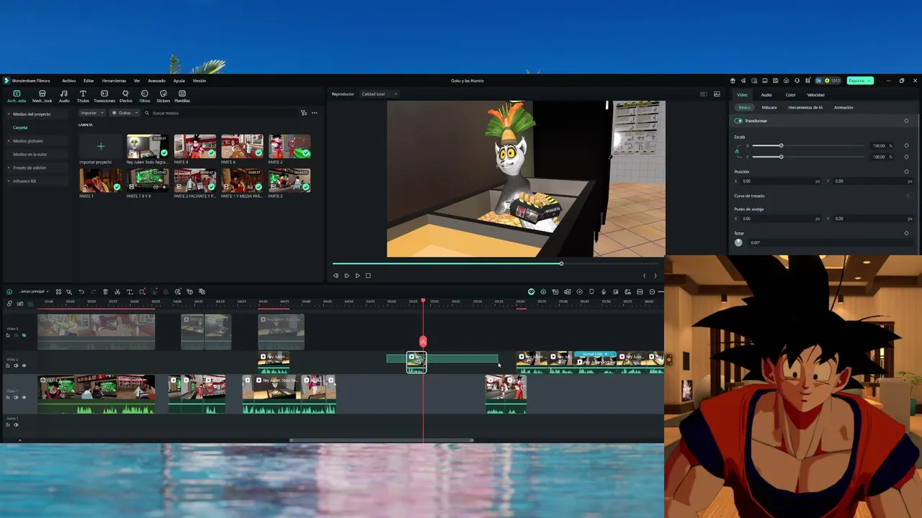Open the Grabar dropdown

coord(125,113)
